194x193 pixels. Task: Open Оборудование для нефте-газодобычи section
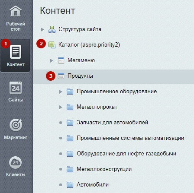coord(126,154)
